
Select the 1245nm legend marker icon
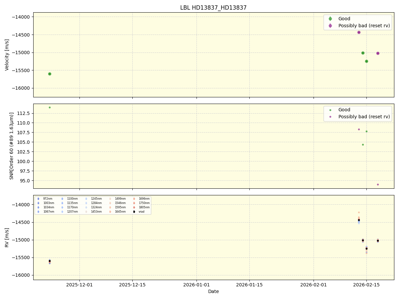coord(86,198)
